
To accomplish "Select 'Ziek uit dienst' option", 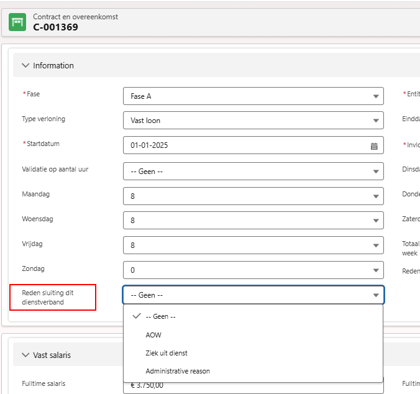I will (166, 353).
